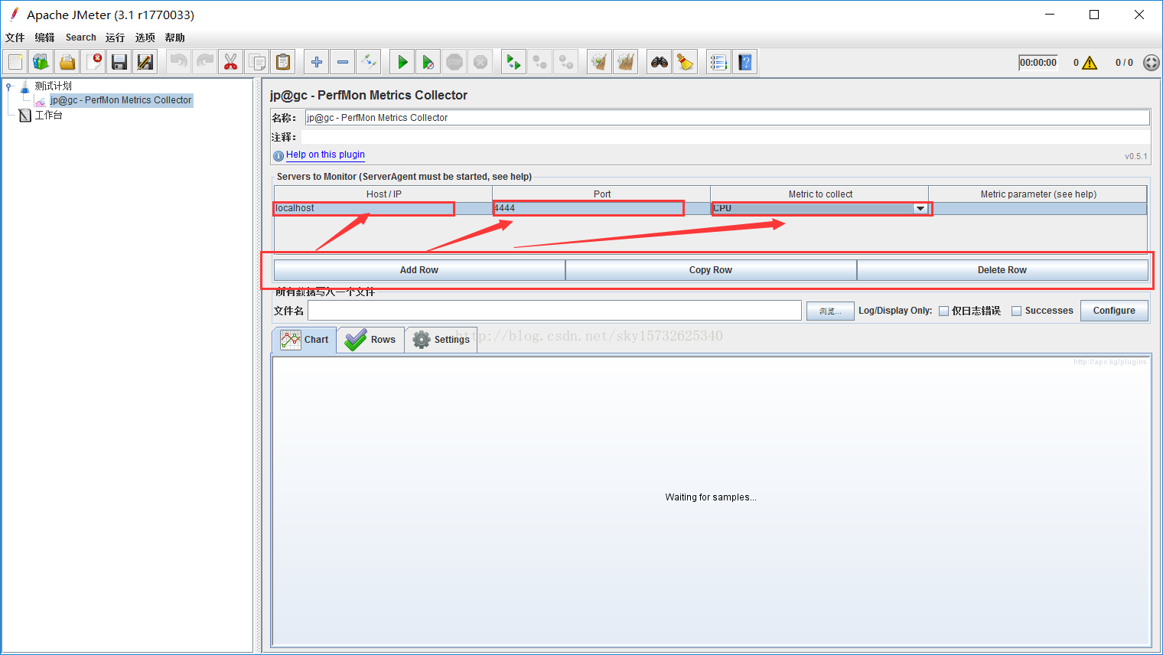Reset search with yellow broom icon
1163x655 pixels.
[x=686, y=62]
